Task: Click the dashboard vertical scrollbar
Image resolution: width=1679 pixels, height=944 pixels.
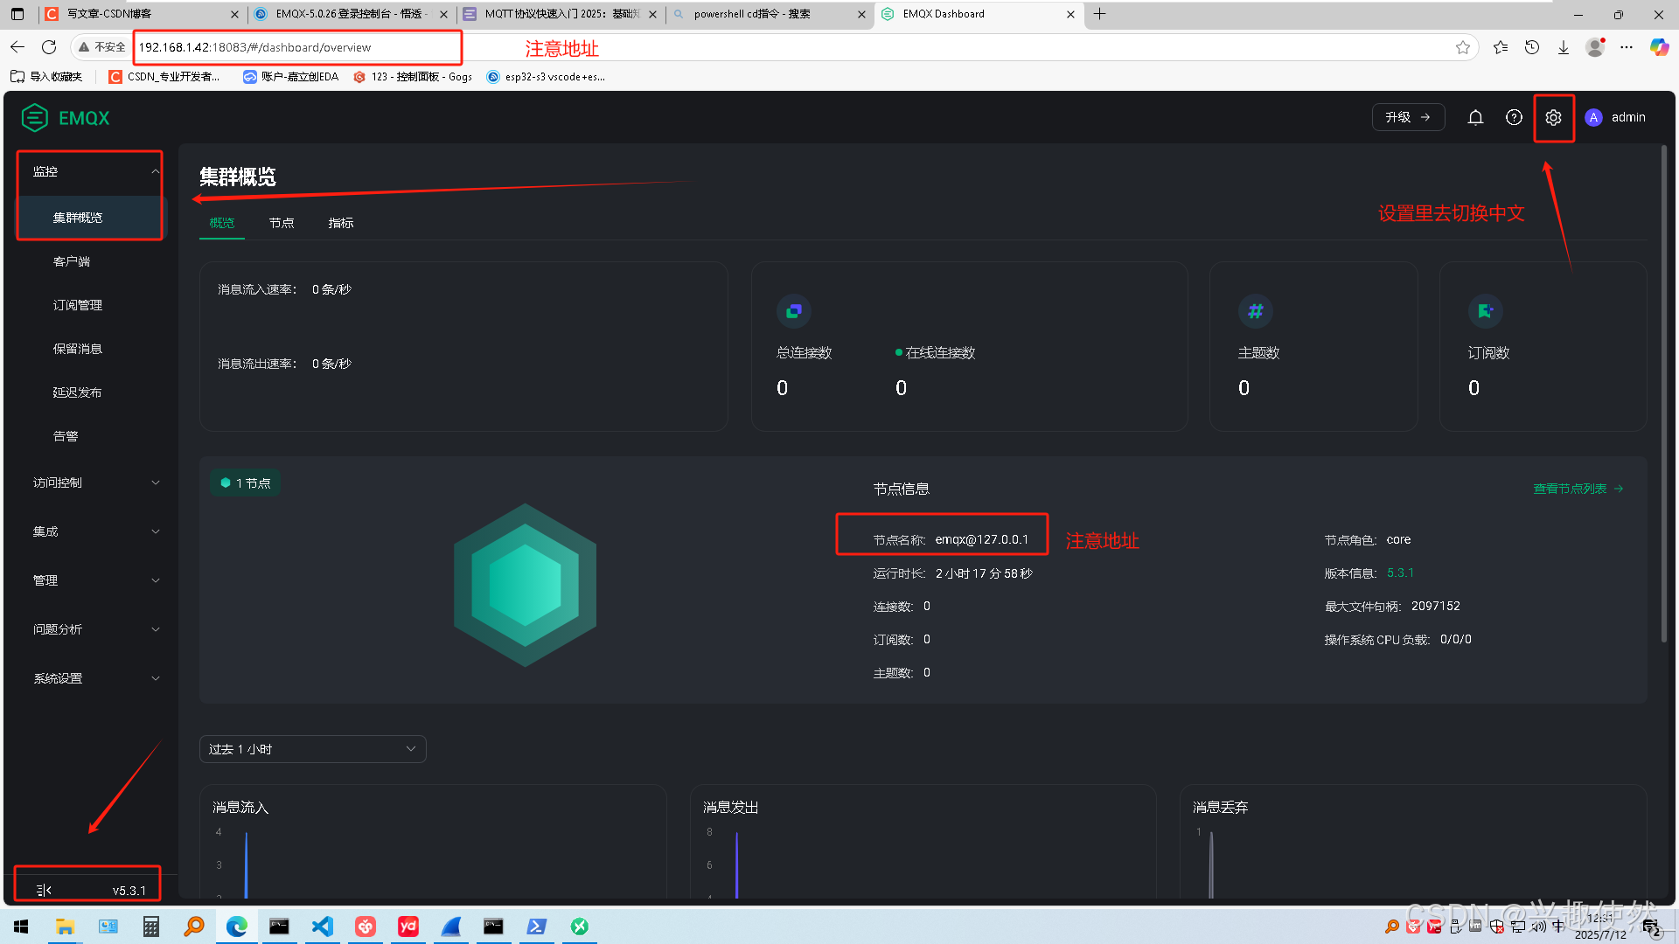Action: coord(1663,393)
